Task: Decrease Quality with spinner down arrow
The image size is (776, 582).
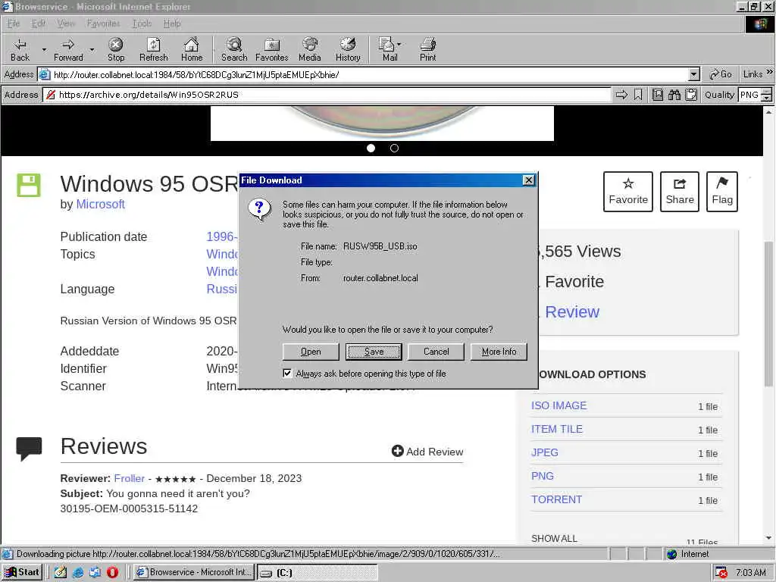Action: pyautogui.click(x=766, y=98)
